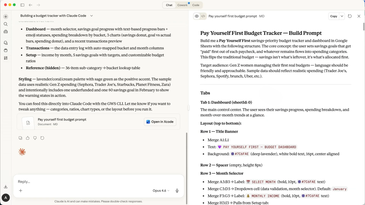Give the response a thumbs down

(x=35, y=138)
